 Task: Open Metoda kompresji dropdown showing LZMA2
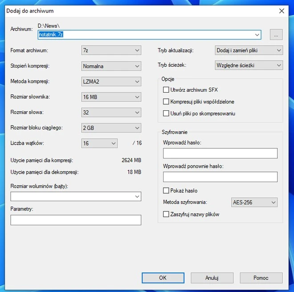pos(111,82)
